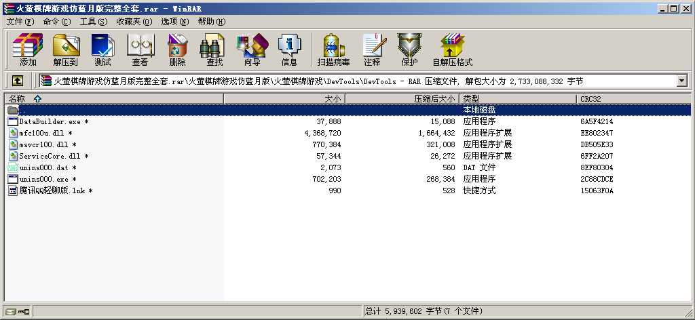Open the 帮助(H) menu

tap(212, 21)
